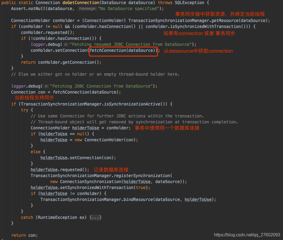This screenshot has height=240, width=283.
Task: Click holderToUse in its ConnectionHolder declaration
Action: click(x=86, y=128)
